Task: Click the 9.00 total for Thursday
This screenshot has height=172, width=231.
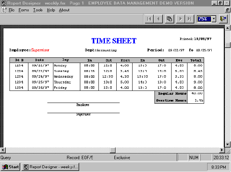Action: [x=198, y=82]
